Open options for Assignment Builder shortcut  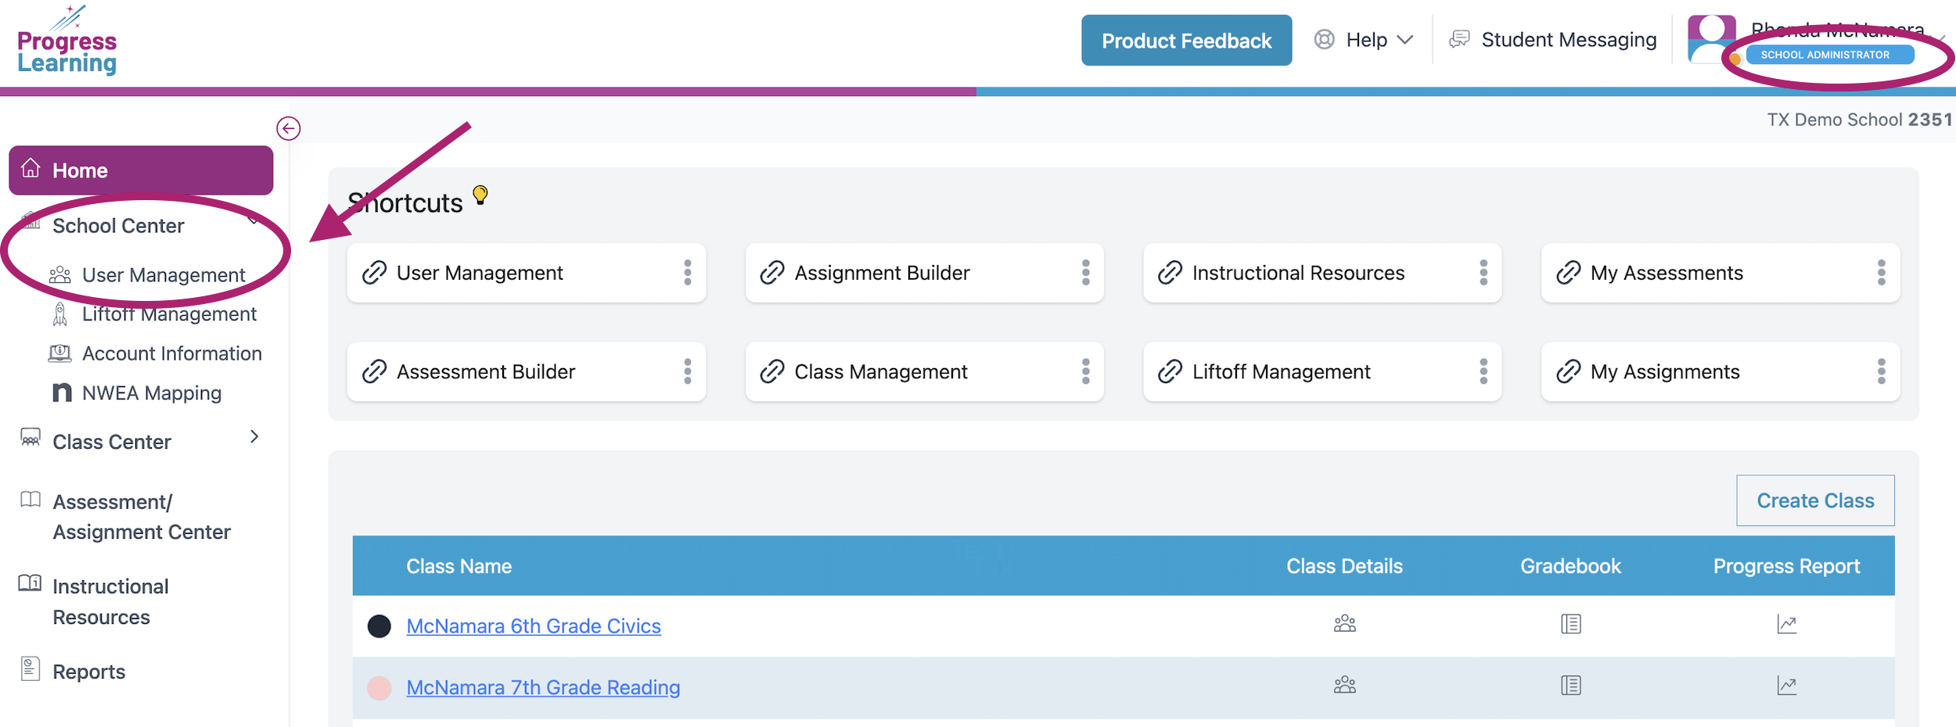[1086, 273]
